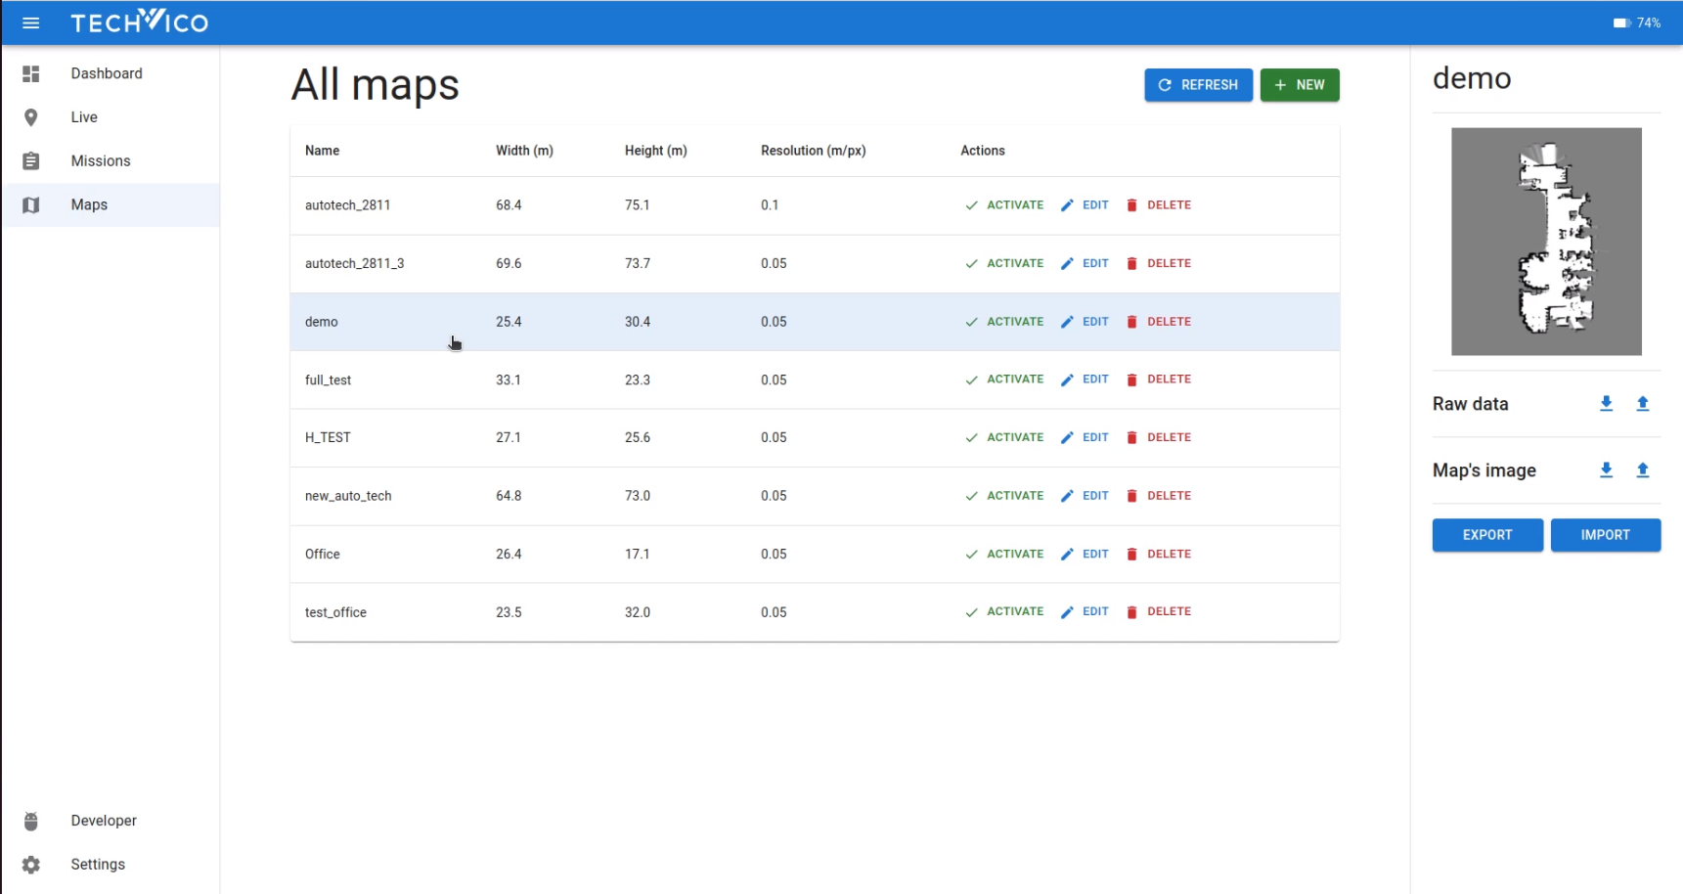1683x894 pixels.
Task: Activate the demo map
Action: click(x=1004, y=322)
